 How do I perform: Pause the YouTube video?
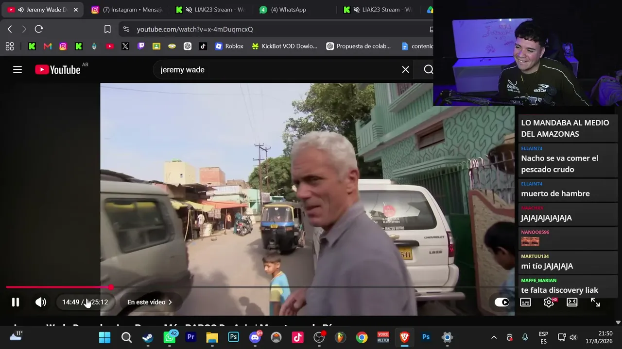tap(16, 302)
